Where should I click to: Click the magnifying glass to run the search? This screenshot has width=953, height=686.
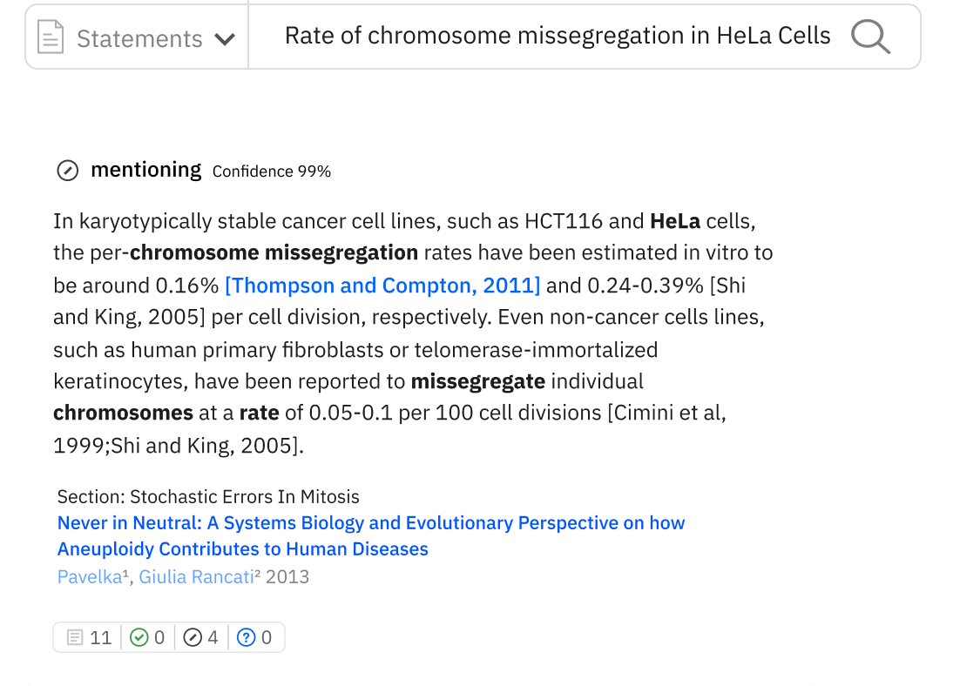click(x=870, y=37)
